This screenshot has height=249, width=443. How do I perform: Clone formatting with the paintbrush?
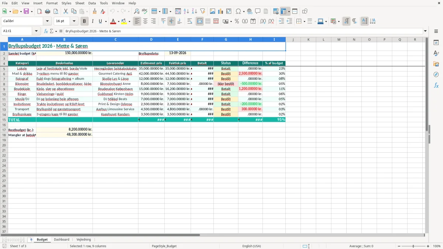pyautogui.click(x=95, y=11)
